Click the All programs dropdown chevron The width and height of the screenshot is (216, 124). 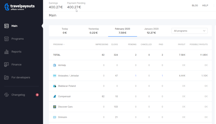pos(204,31)
